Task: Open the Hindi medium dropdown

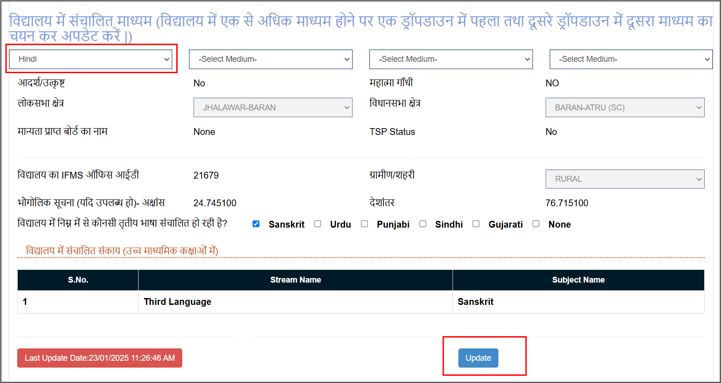Action: click(x=91, y=60)
